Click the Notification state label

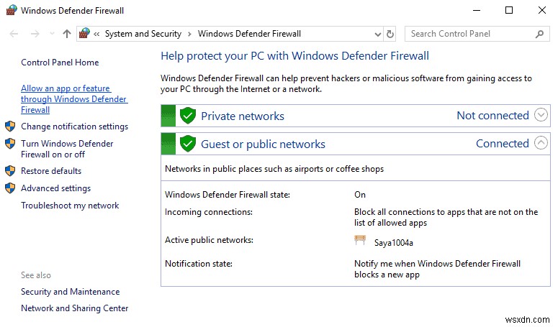click(x=199, y=264)
